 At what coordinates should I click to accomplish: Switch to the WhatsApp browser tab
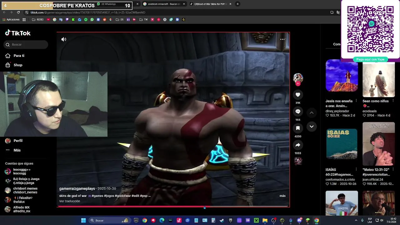point(108,4)
